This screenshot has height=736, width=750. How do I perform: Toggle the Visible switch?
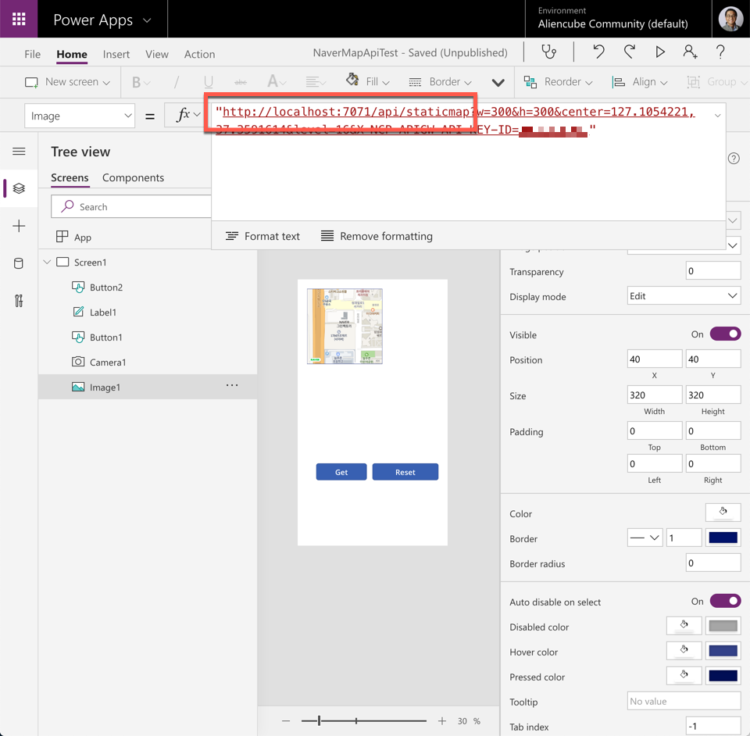tap(725, 334)
